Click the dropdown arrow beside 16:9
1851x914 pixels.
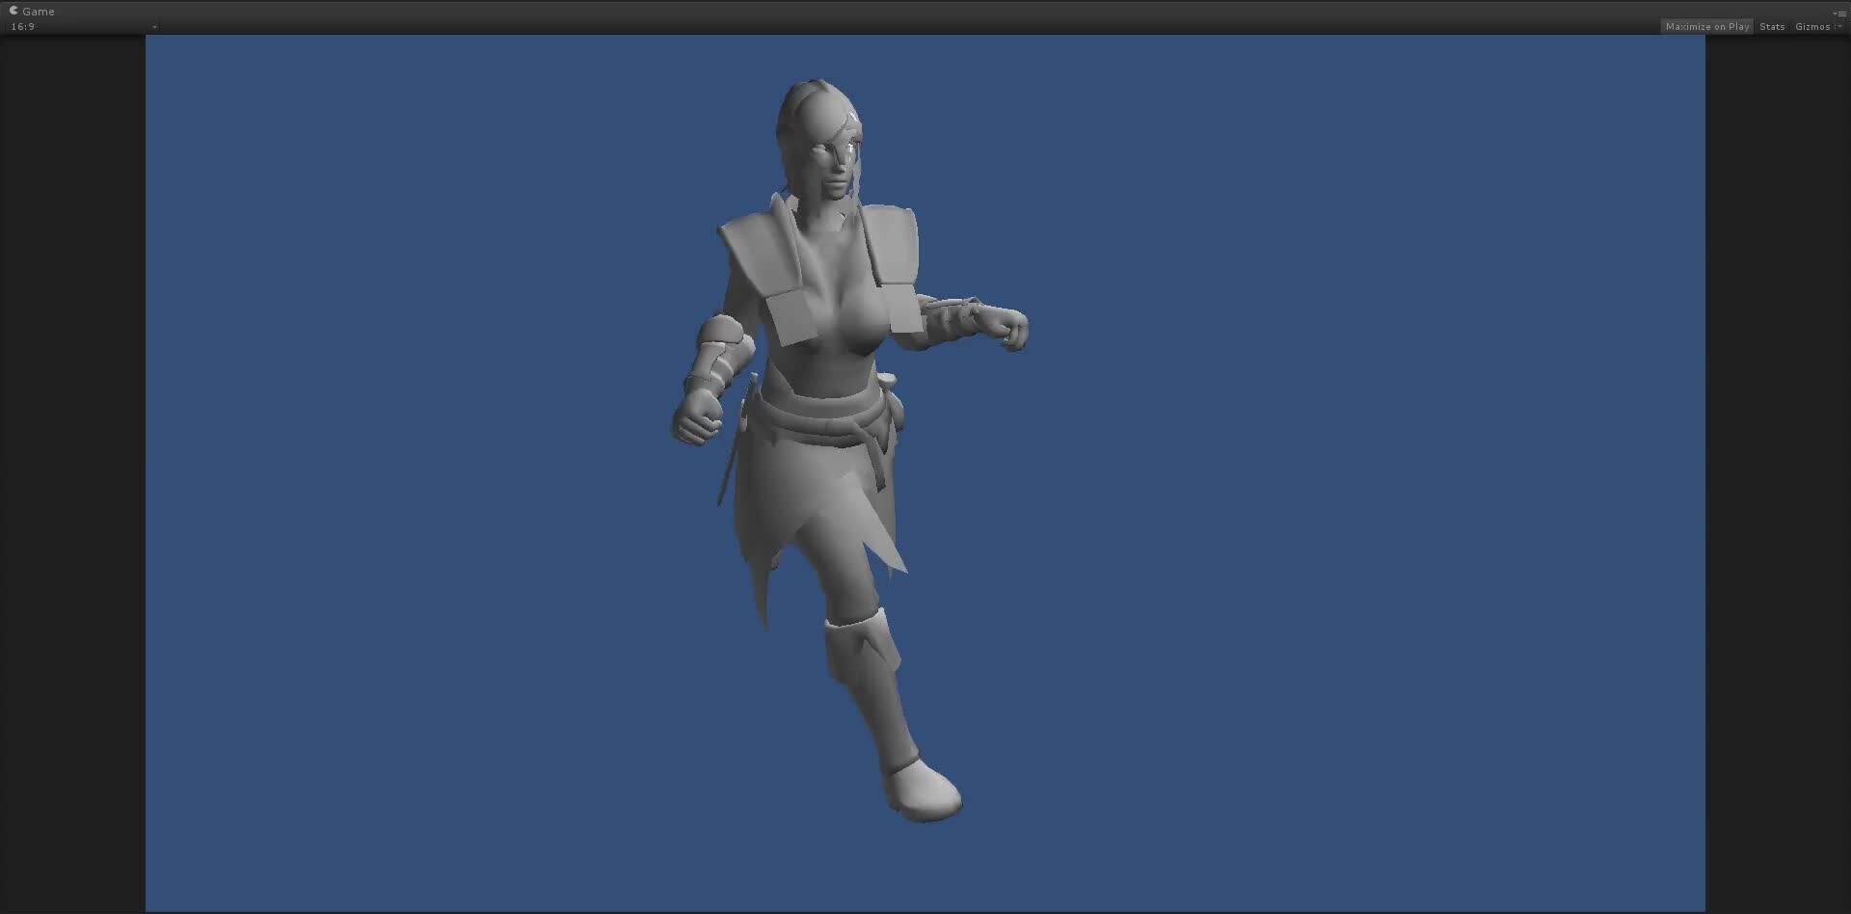[154, 27]
